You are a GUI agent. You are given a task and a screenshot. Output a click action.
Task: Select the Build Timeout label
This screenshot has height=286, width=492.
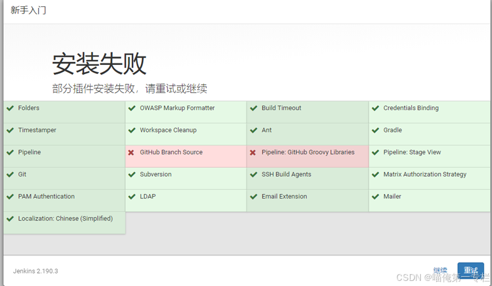pos(281,108)
